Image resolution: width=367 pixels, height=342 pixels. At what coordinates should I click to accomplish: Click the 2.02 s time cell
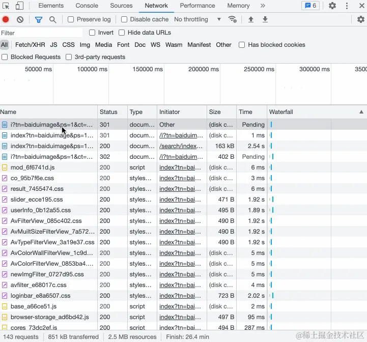[x=251, y=296]
